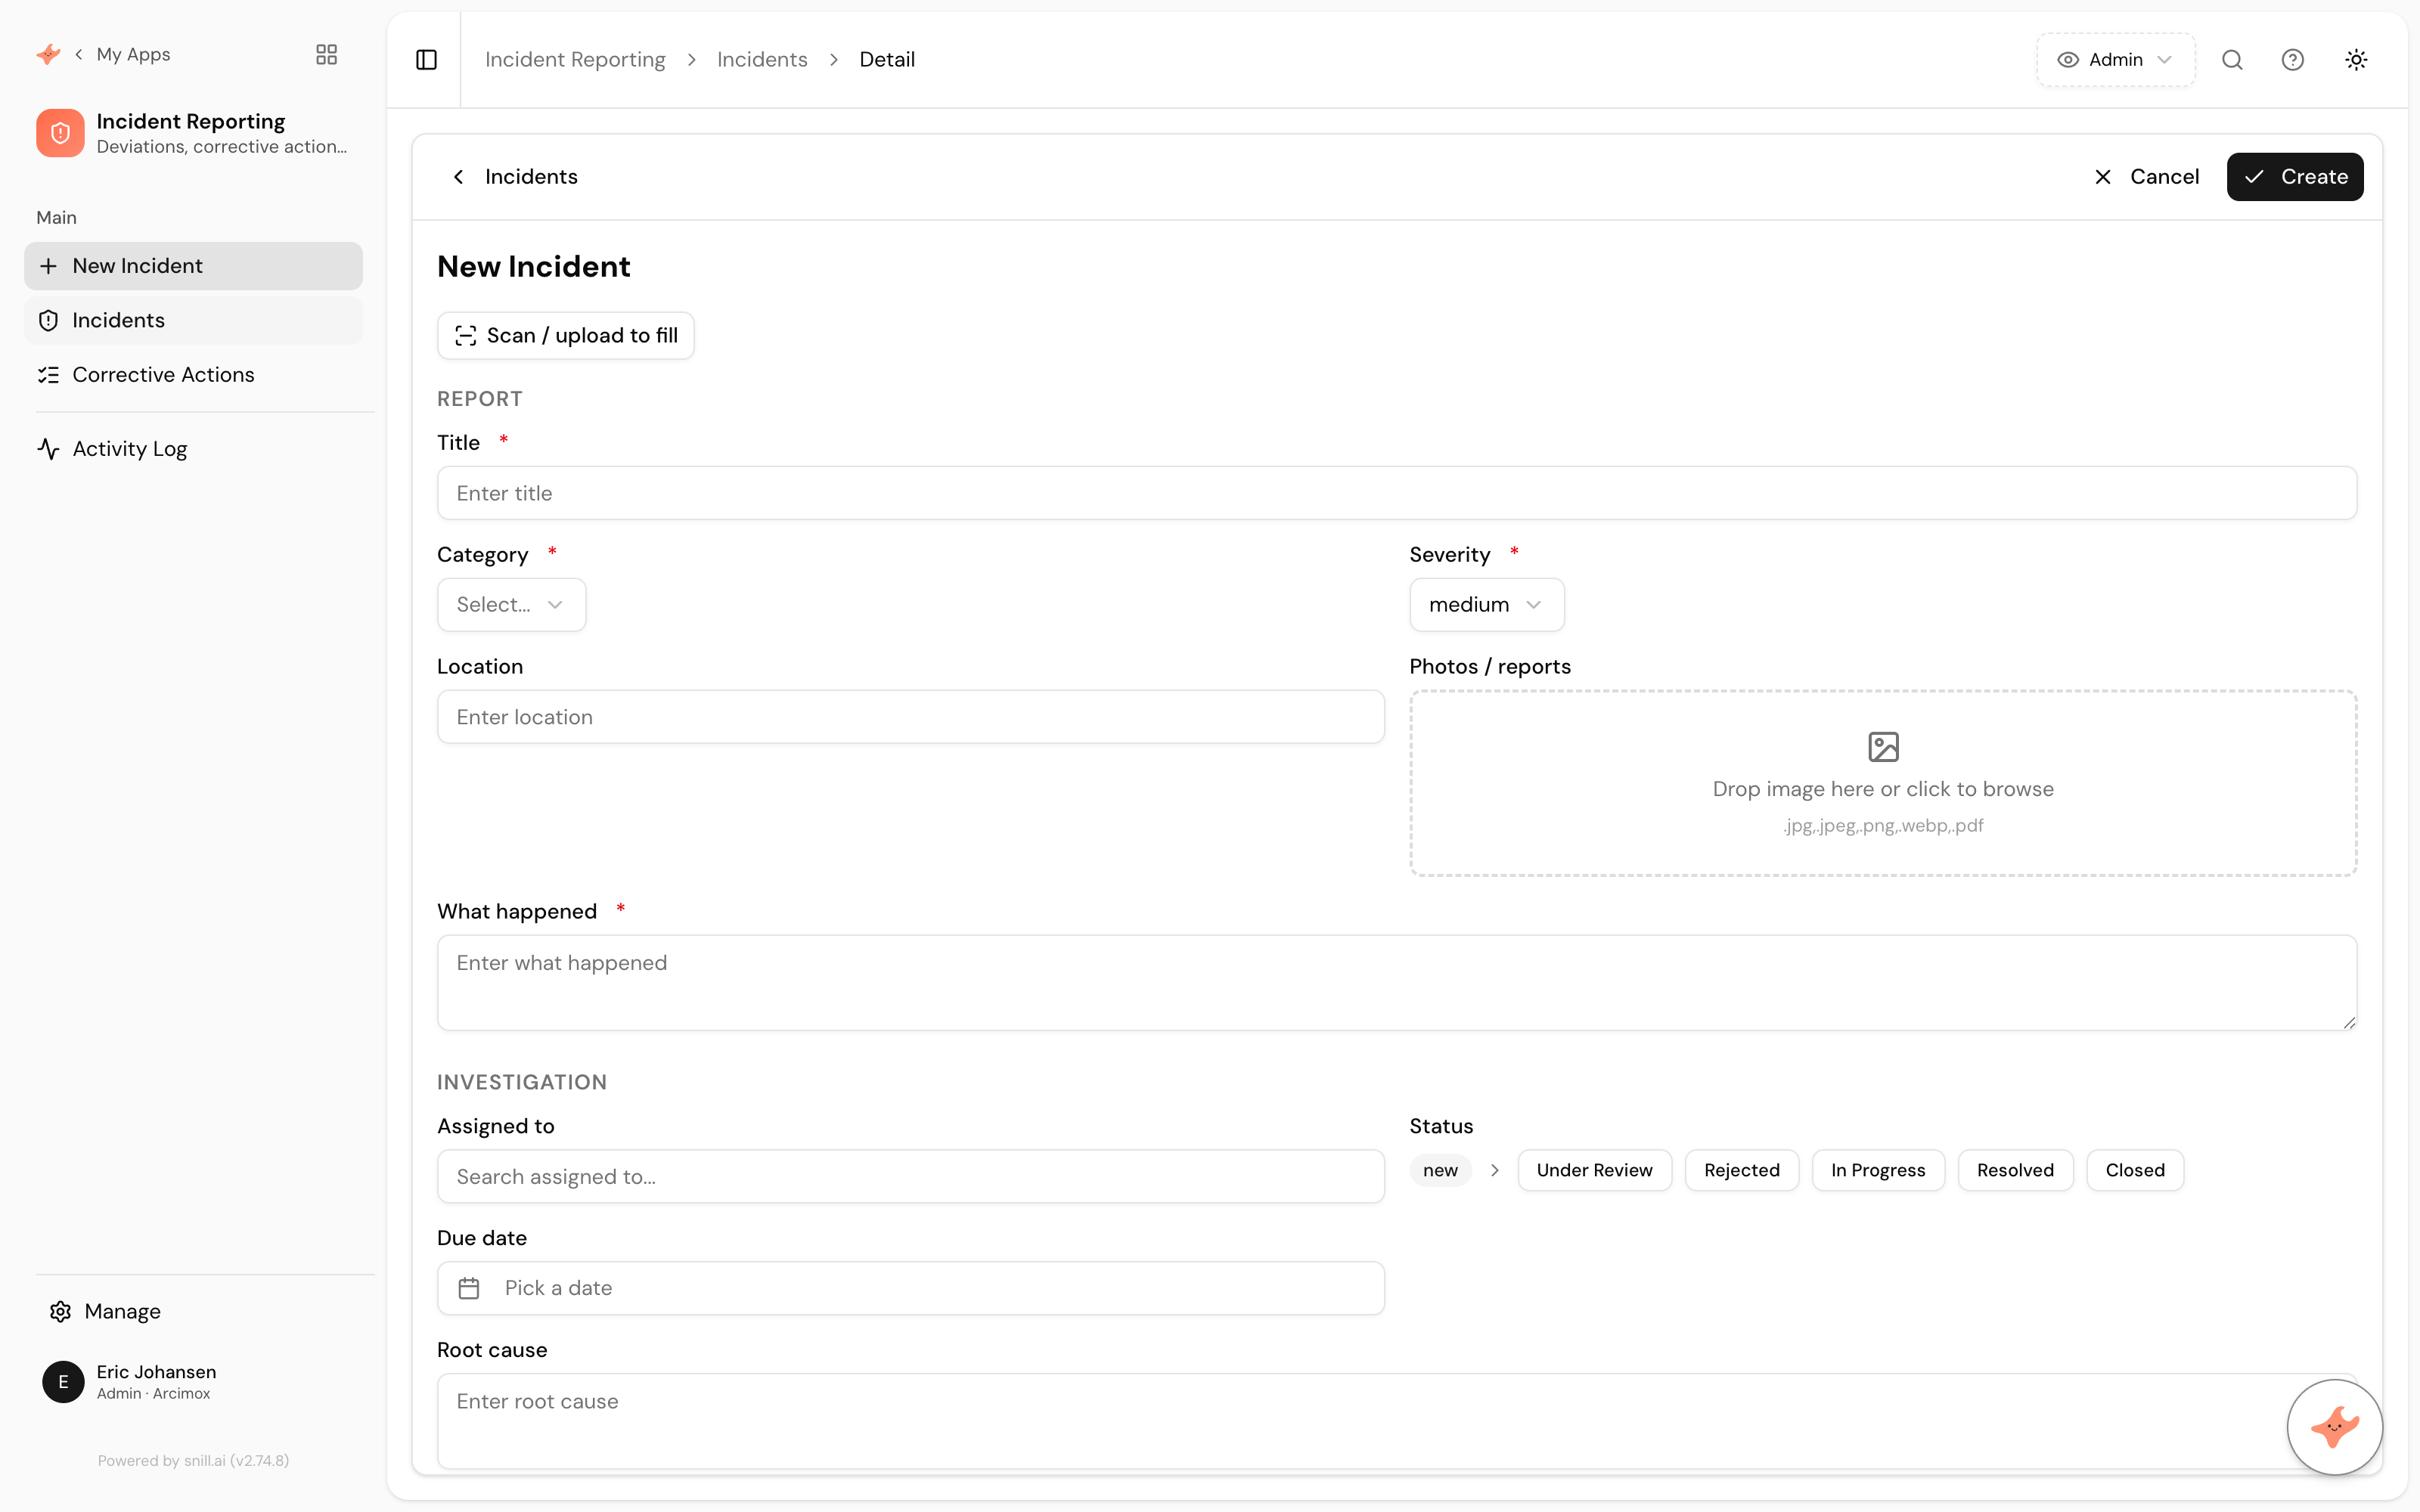The height and width of the screenshot is (1512, 2420).
Task: Click the Create button
Action: coord(2294,177)
